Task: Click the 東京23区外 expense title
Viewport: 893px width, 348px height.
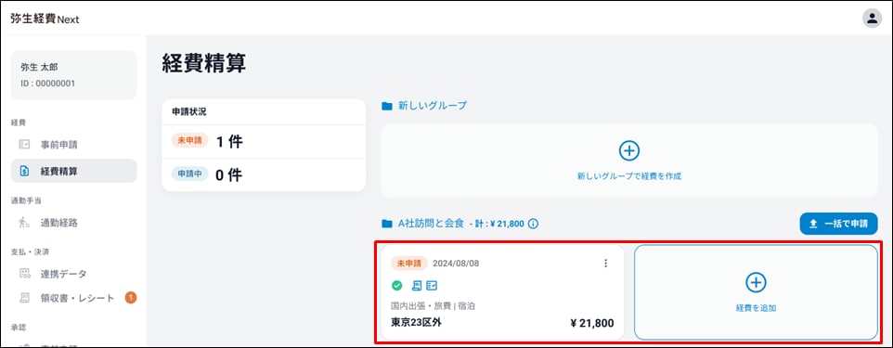Action: [x=416, y=322]
